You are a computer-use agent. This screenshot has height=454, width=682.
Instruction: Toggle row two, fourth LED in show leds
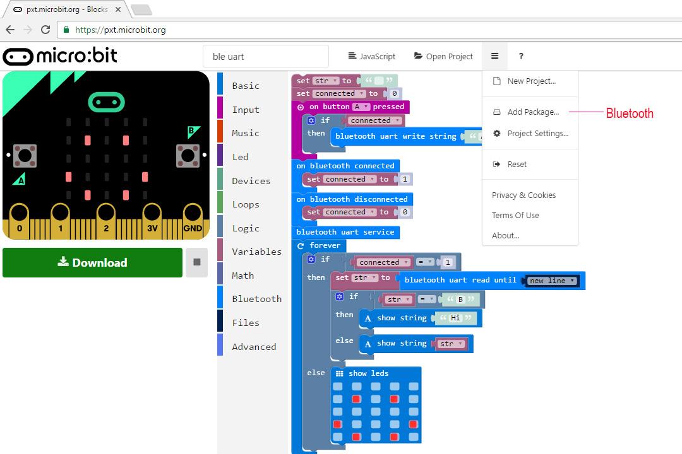395,399
